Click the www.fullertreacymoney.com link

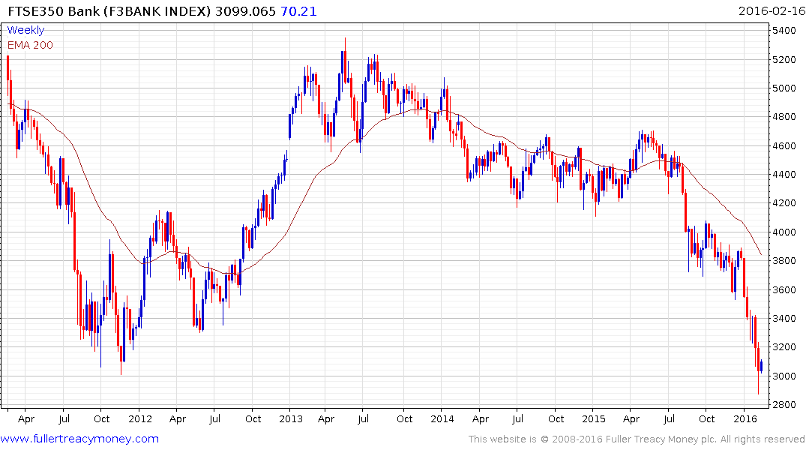coord(79,439)
